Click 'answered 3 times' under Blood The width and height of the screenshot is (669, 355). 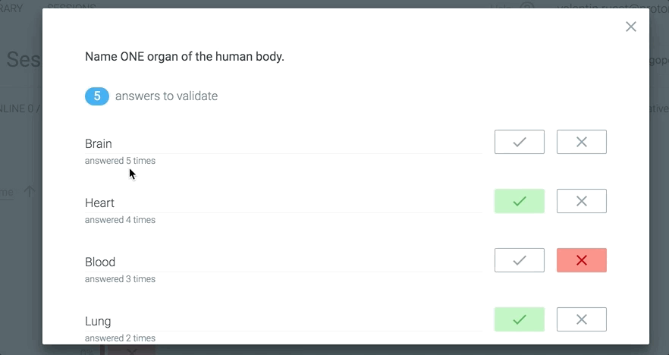[x=120, y=279]
